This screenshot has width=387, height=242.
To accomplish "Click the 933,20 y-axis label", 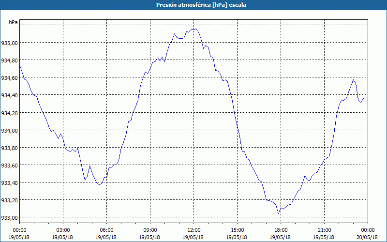I will [10, 200].
